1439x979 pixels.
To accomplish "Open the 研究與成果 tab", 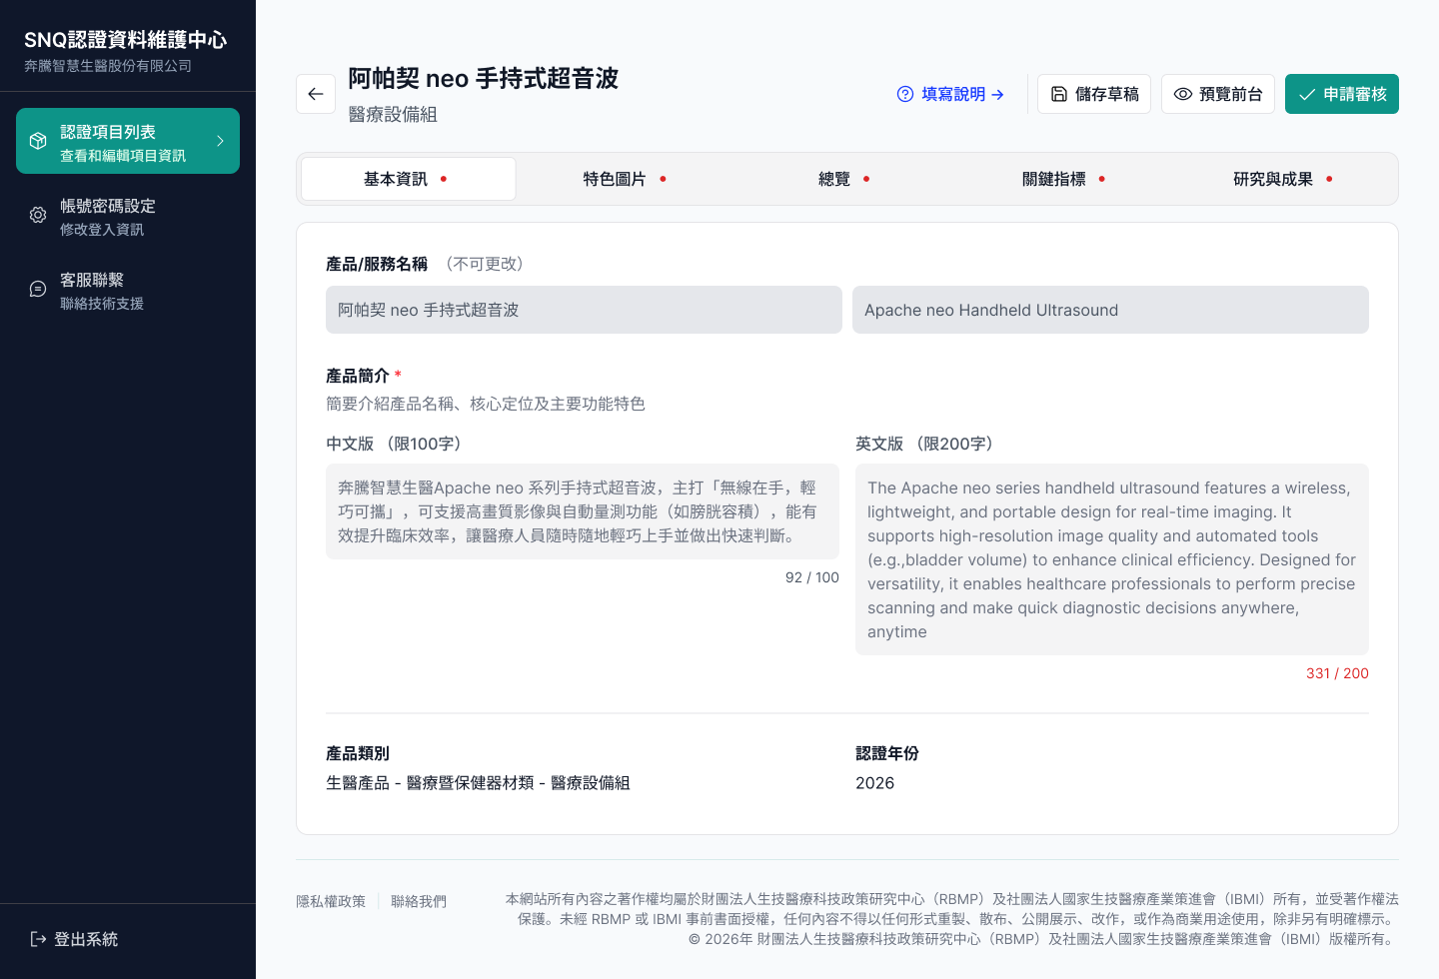I will 1273,178.
